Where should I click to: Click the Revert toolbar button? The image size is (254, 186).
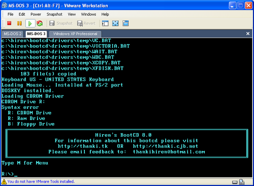86,23
